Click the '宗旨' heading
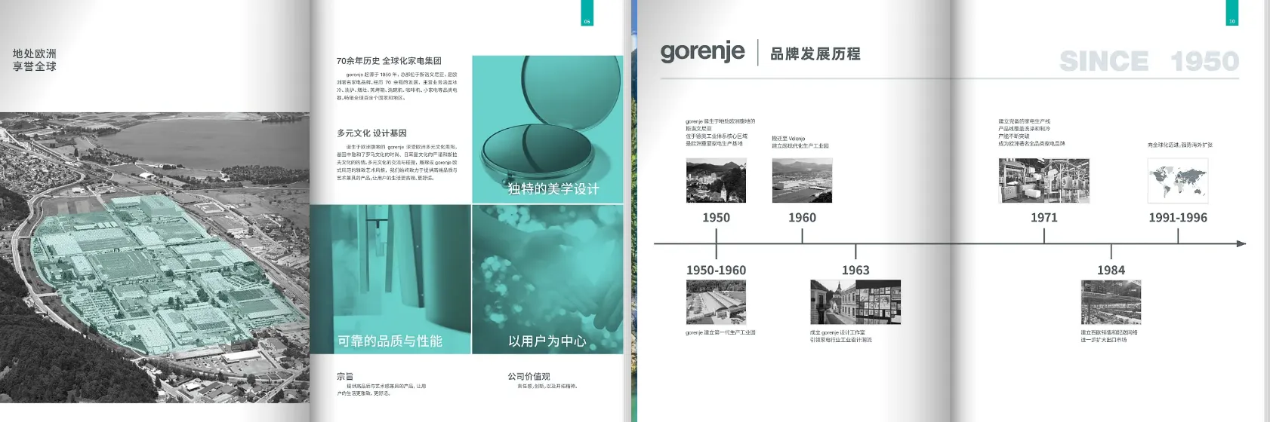Viewport: 1270px width, 422px height. click(345, 376)
